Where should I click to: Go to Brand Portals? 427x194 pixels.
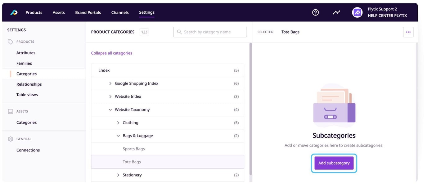(88, 12)
